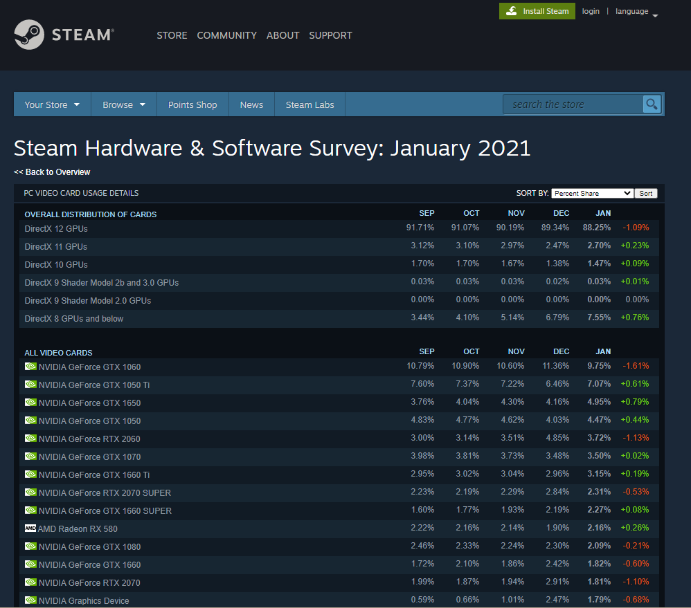Go to the ABOUT page
Screen dimensions: 691x608
coord(283,35)
